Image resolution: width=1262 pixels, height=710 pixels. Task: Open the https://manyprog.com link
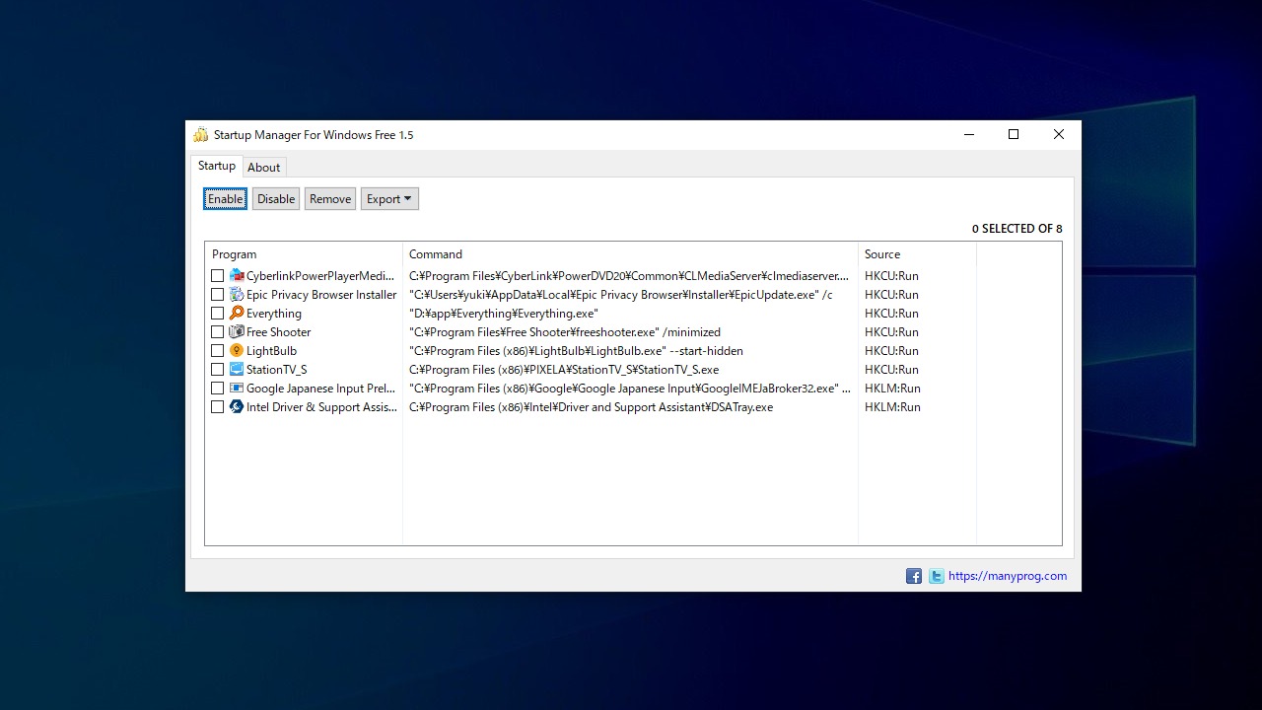1008,577
